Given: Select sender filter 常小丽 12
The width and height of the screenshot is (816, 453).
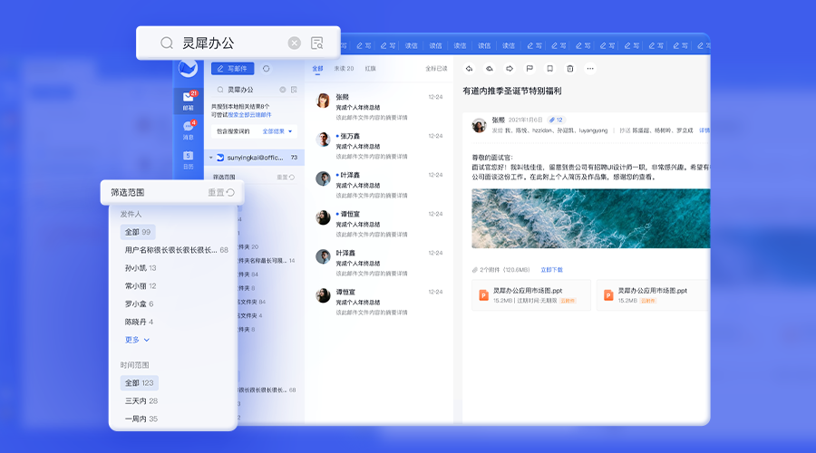Looking at the screenshot, I should pos(141,286).
